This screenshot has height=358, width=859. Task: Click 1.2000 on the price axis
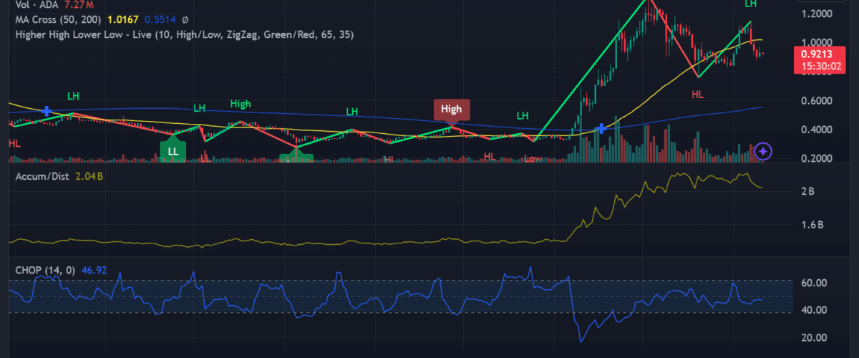(817, 14)
